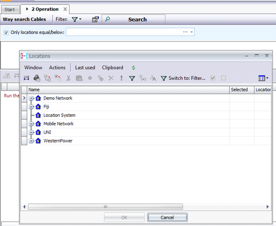Toggle the Only locations equal/below checkbox
This screenshot has height=226, width=276.
[x=6, y=33]
